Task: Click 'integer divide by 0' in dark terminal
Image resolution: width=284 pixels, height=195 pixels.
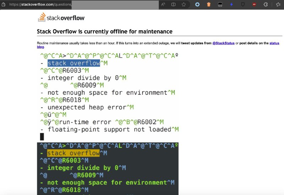Action: pos(83,168)
